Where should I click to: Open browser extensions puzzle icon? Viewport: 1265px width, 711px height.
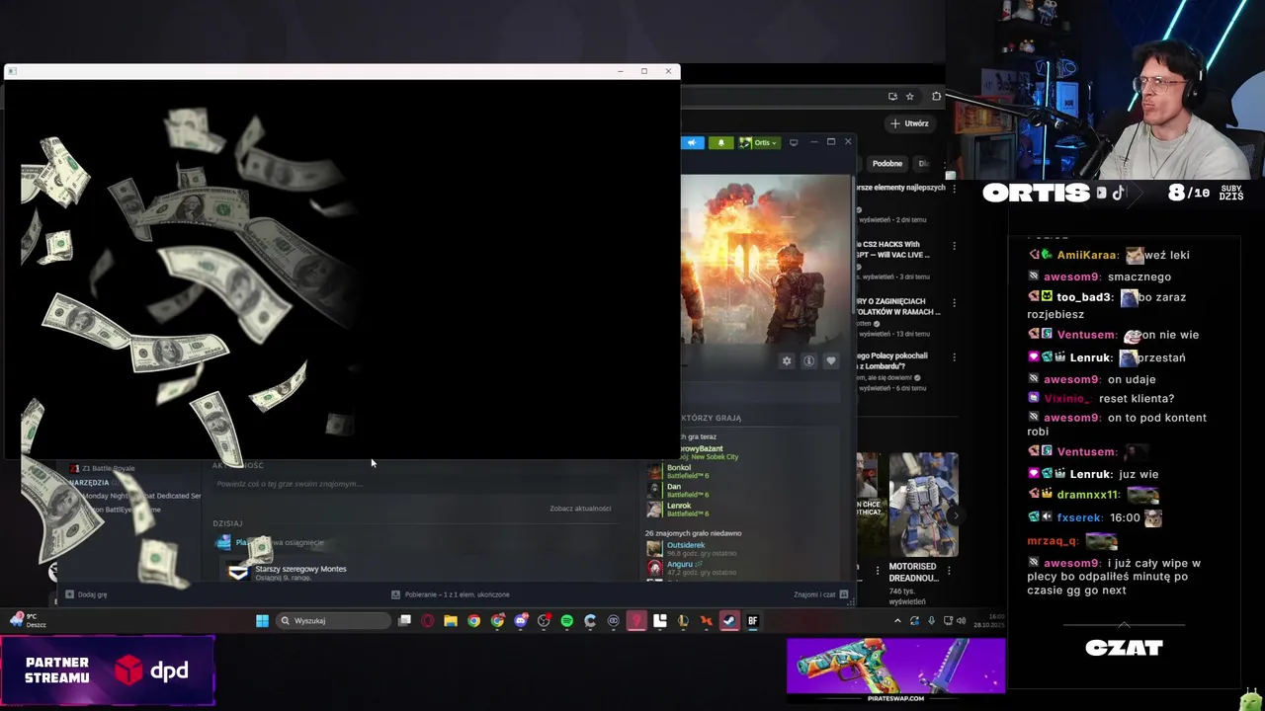pyautogui.click(x=936, y=96)
